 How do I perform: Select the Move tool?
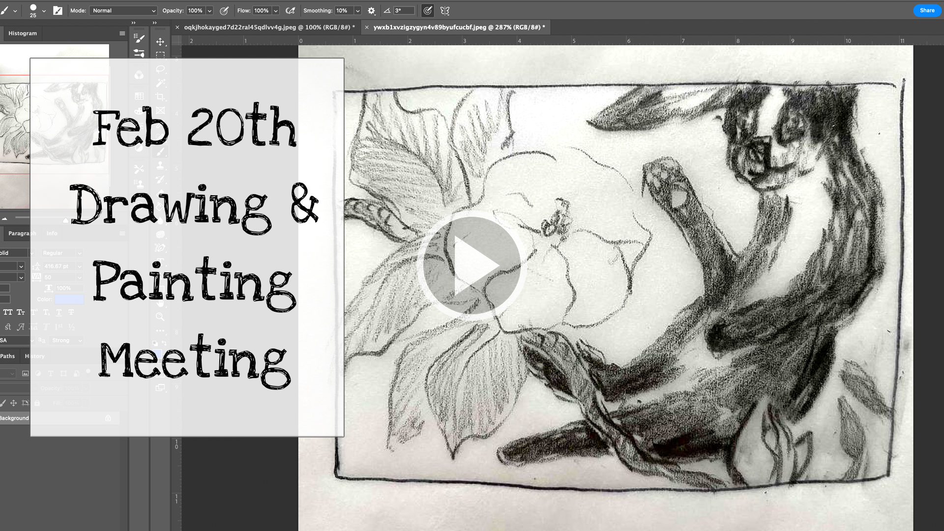pos(160,42)
